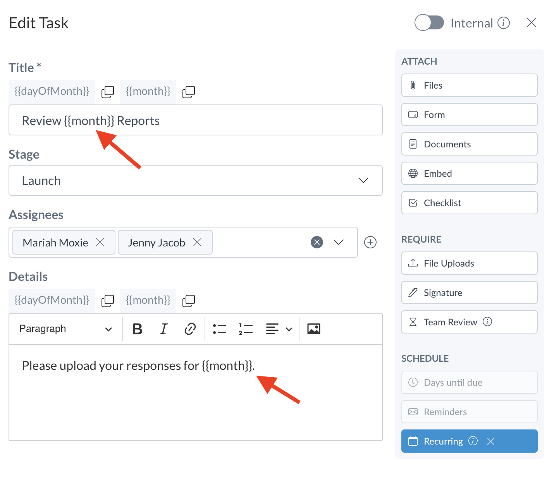
Task: Require a Signature for this task
Action: [x=469, y=292]
